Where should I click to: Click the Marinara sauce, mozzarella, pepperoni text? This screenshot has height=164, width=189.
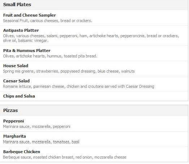[36, 126]
